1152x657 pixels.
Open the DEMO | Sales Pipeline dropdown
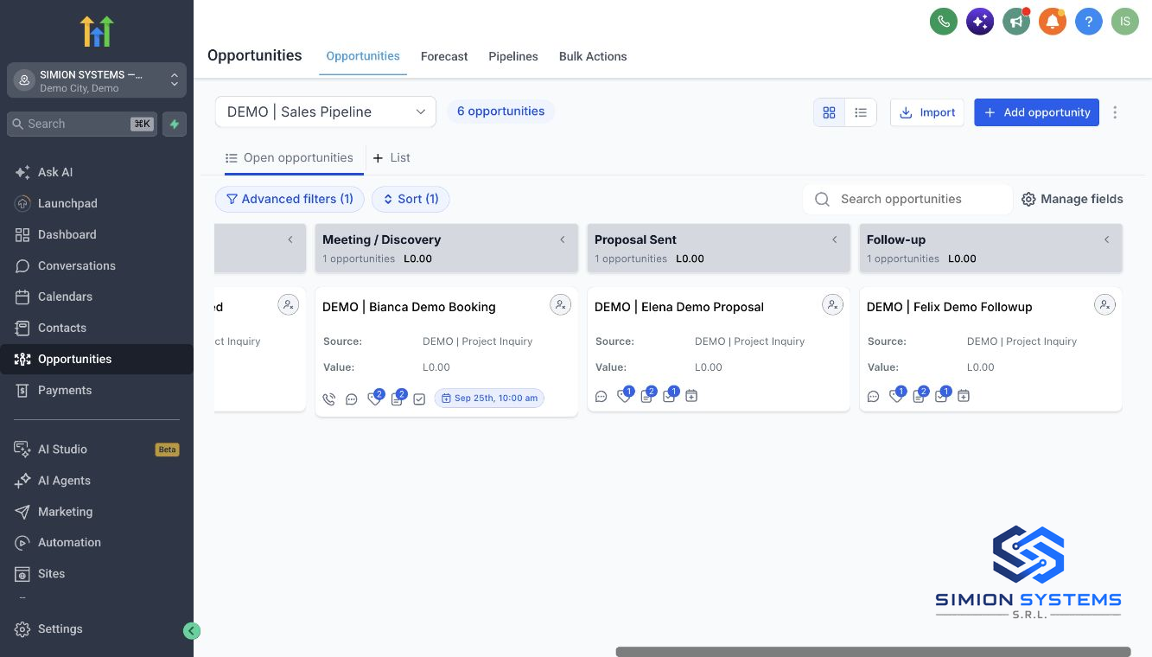[x=326, y=112]
